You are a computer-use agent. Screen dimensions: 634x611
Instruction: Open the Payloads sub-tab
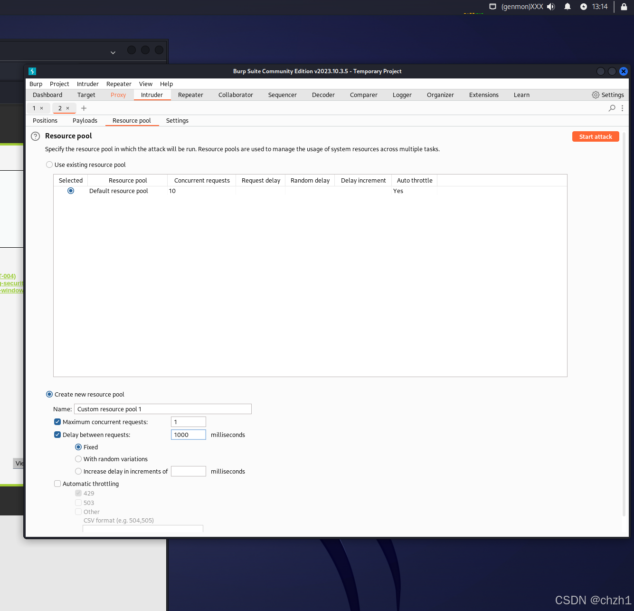[x=85, y=121]
